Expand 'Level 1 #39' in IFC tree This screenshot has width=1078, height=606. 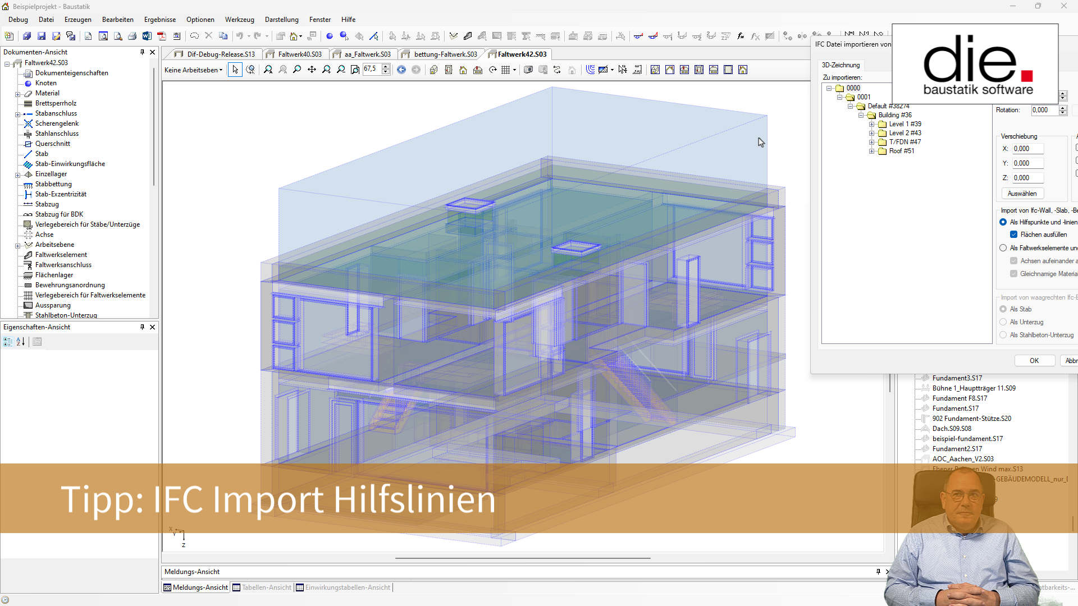click(x=871, y=125)
